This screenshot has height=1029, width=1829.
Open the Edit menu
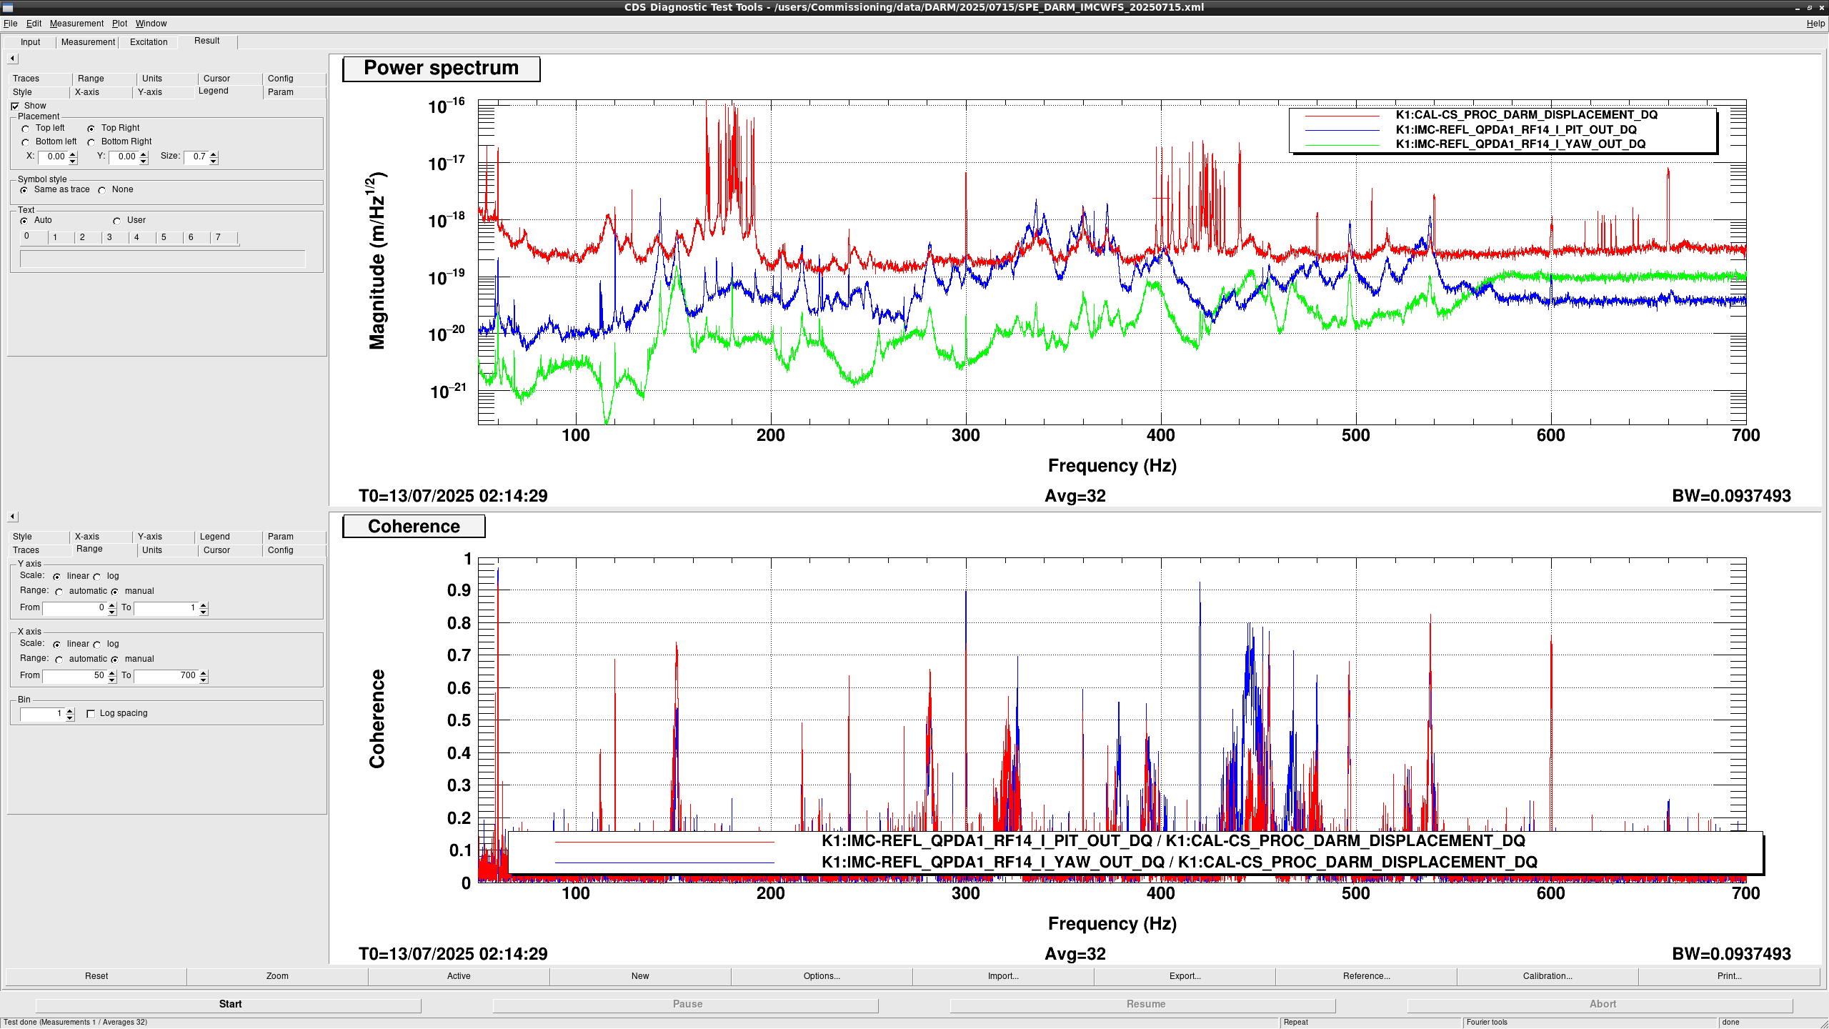(x=34, y=24)
